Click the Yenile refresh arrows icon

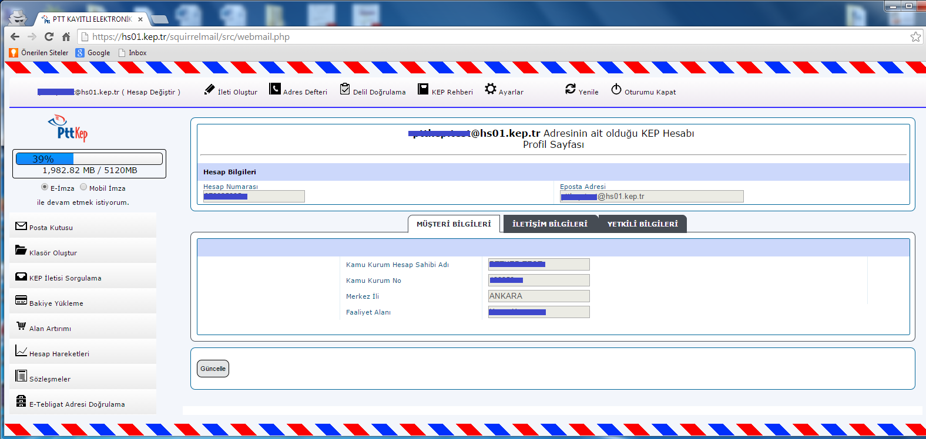[x=571, y=89]
